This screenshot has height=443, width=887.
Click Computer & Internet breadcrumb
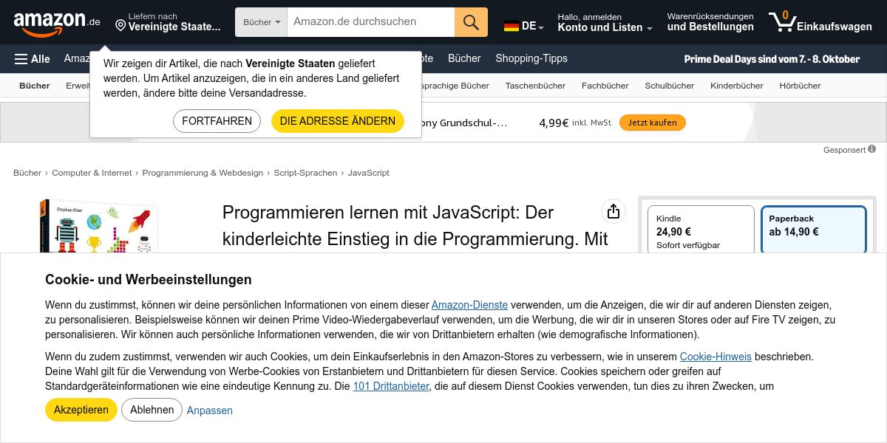[92, 173]
